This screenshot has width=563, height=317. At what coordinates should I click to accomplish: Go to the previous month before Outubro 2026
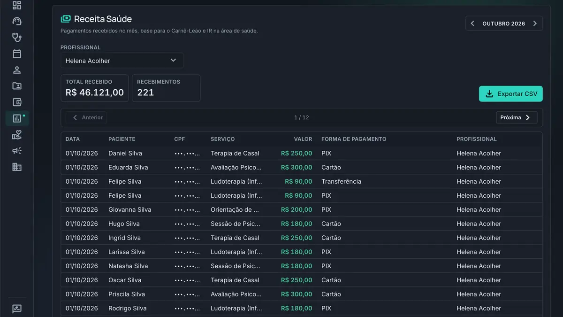point(472,23)
